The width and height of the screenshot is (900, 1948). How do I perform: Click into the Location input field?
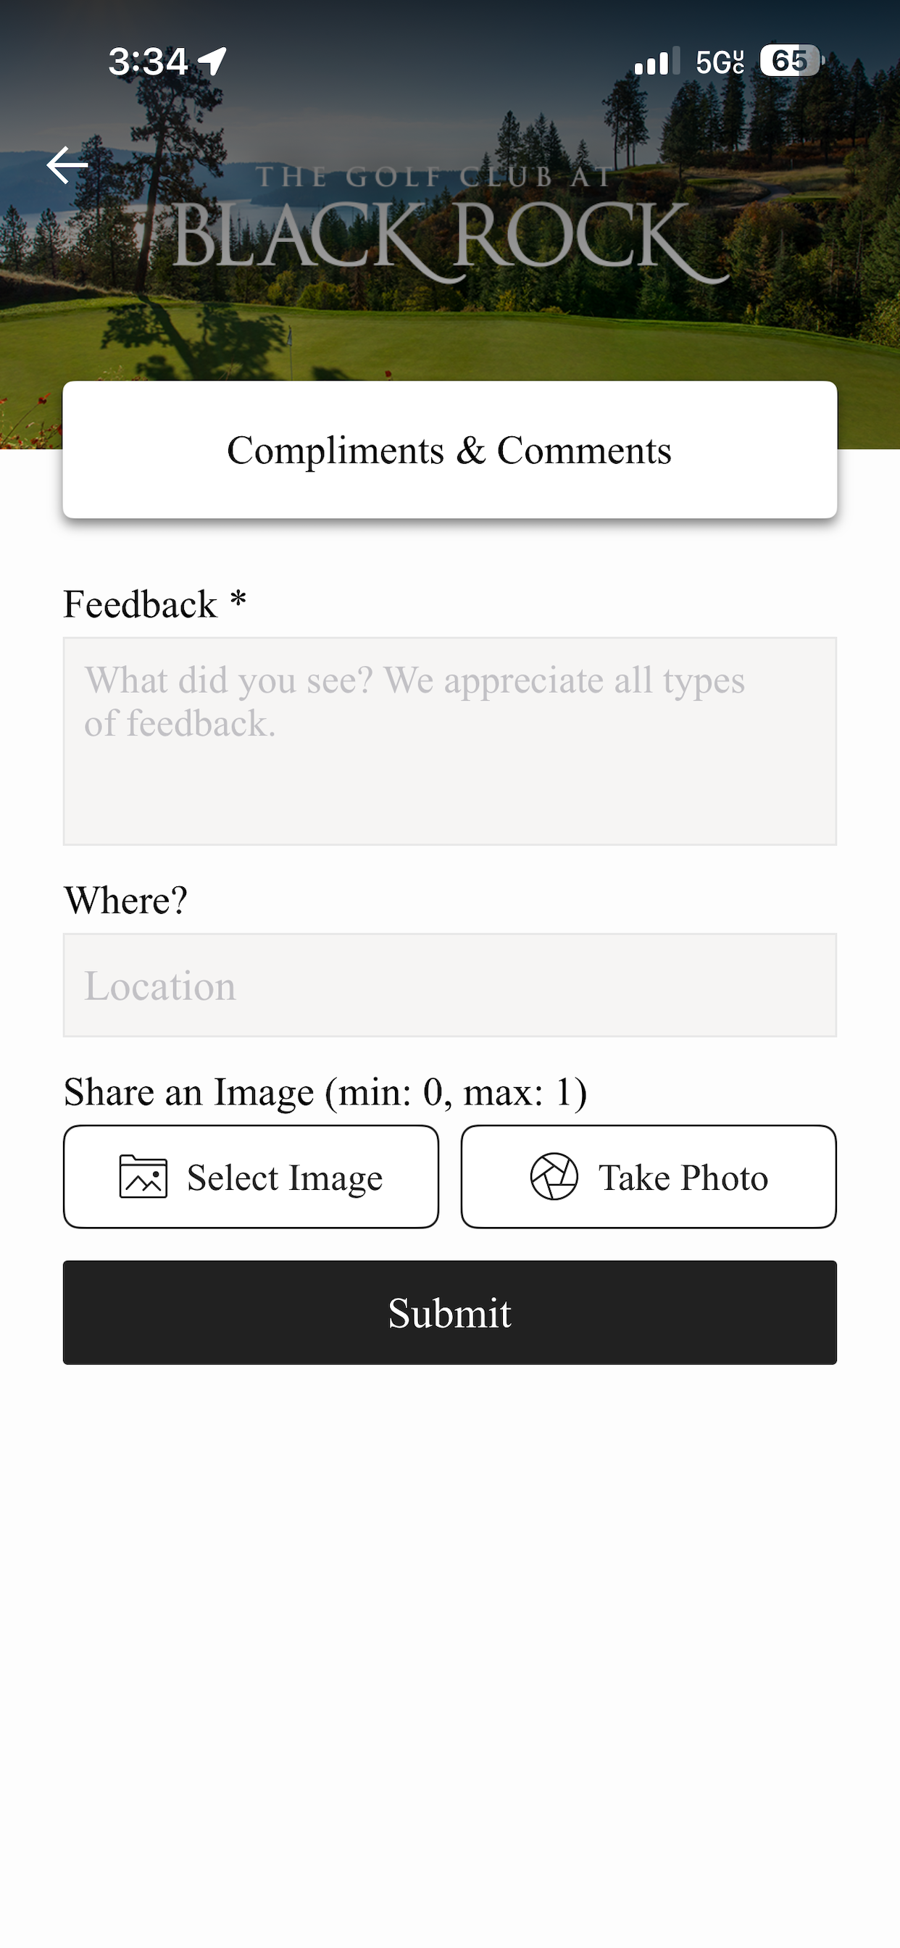click(x=450, y=986)
